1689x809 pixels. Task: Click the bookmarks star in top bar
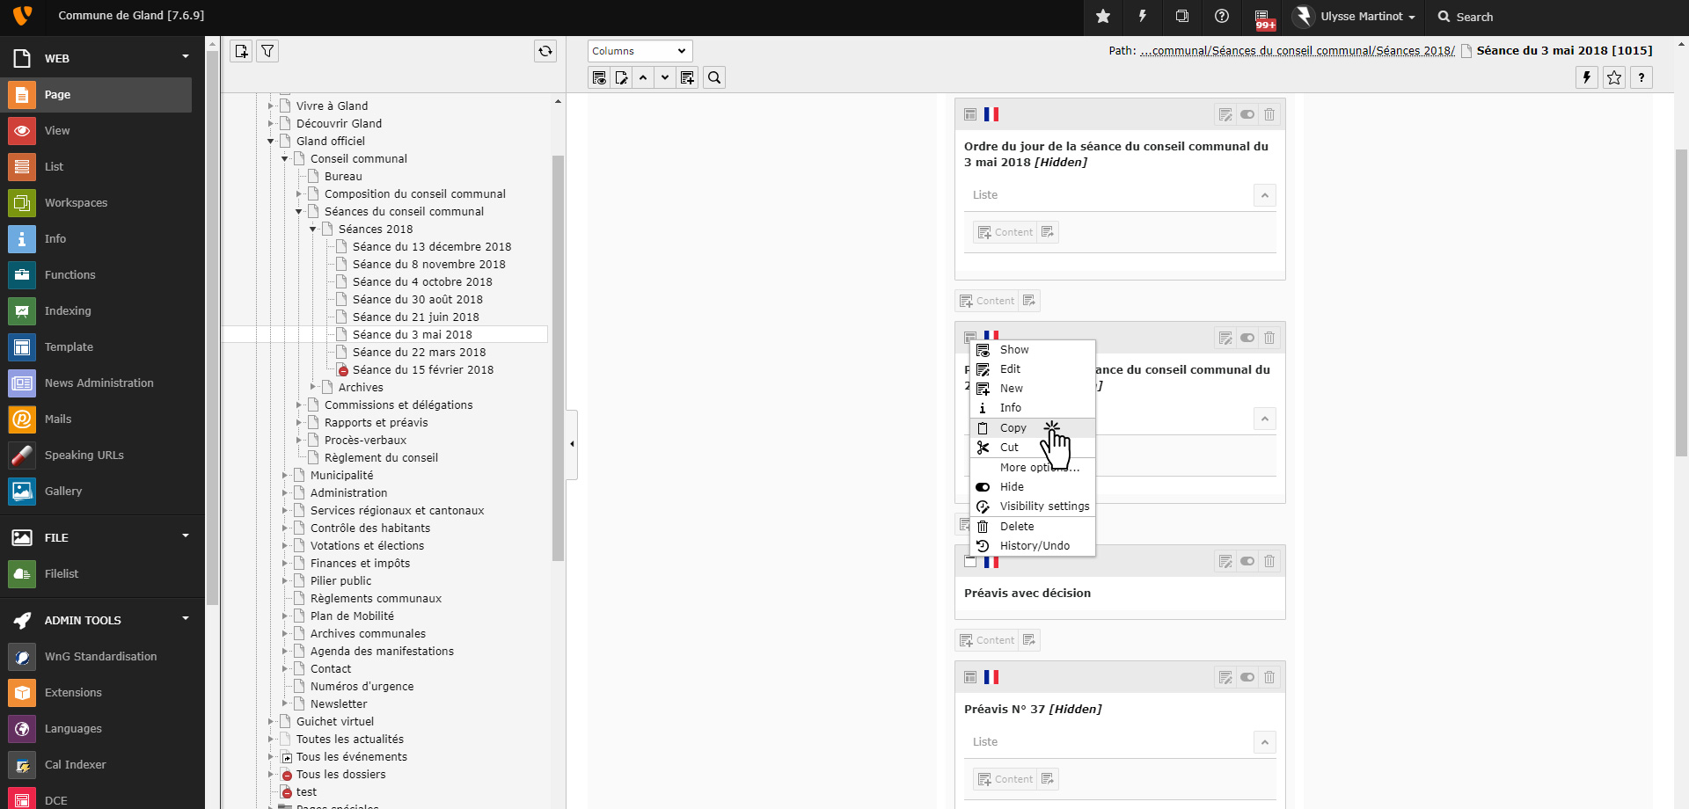pos(1103,17)
